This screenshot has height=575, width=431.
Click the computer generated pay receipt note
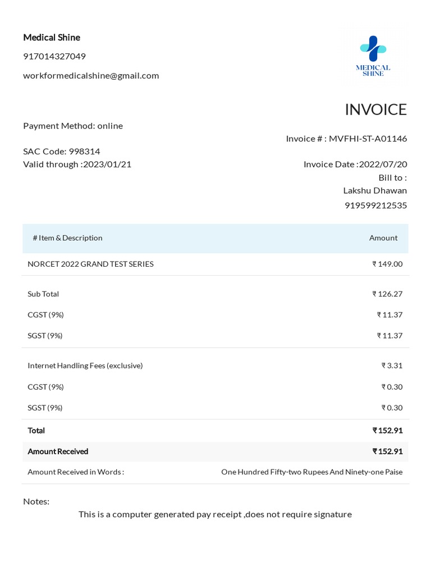click(x=215, y=514)
